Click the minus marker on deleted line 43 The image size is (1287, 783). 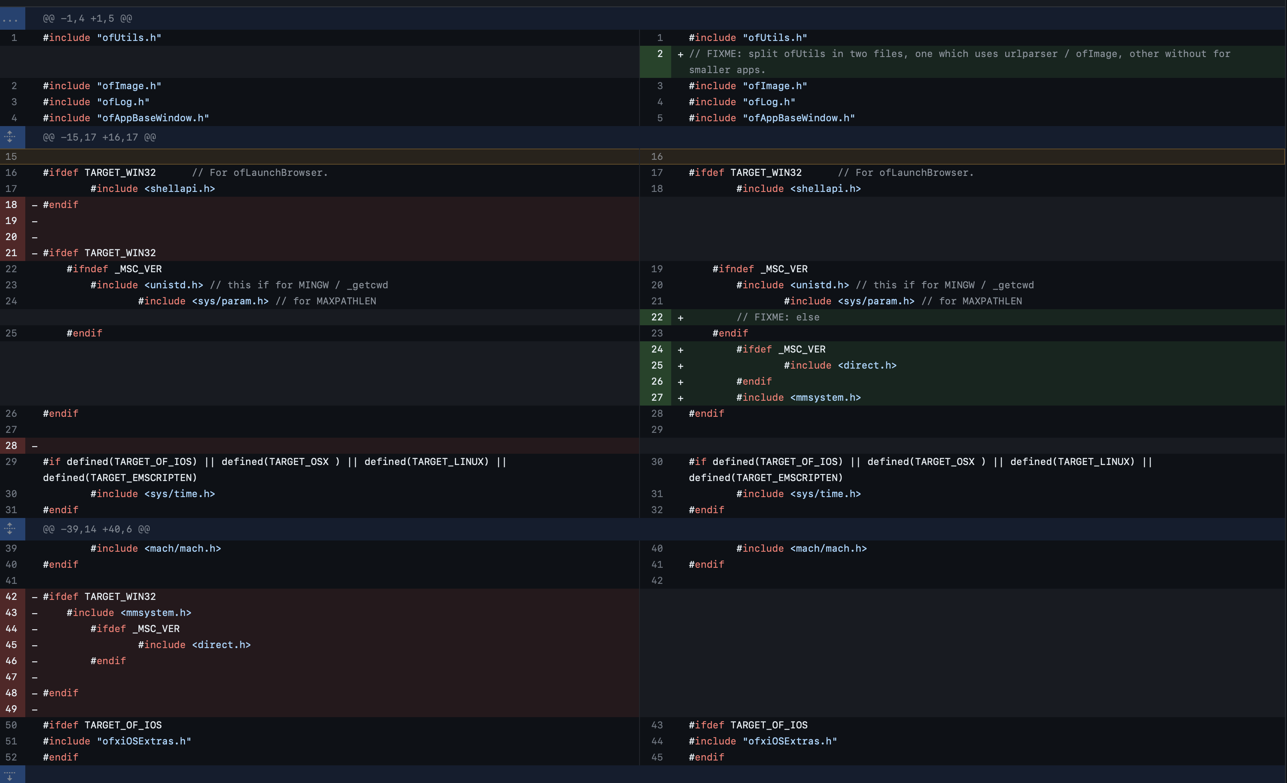point(35,613)
